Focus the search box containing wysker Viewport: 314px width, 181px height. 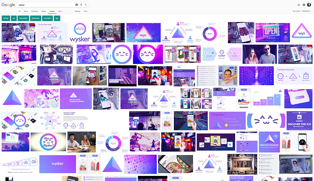(46, 5)
